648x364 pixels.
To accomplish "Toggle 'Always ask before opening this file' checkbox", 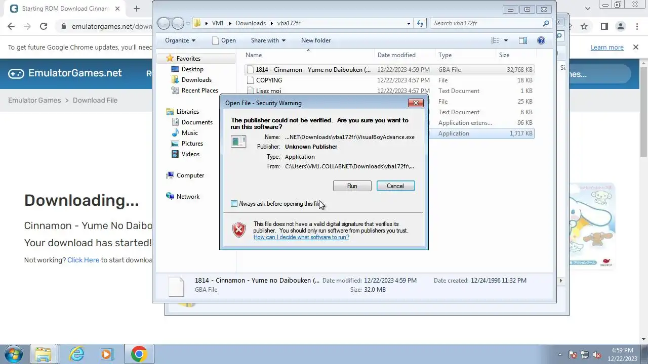I will 234,204.
